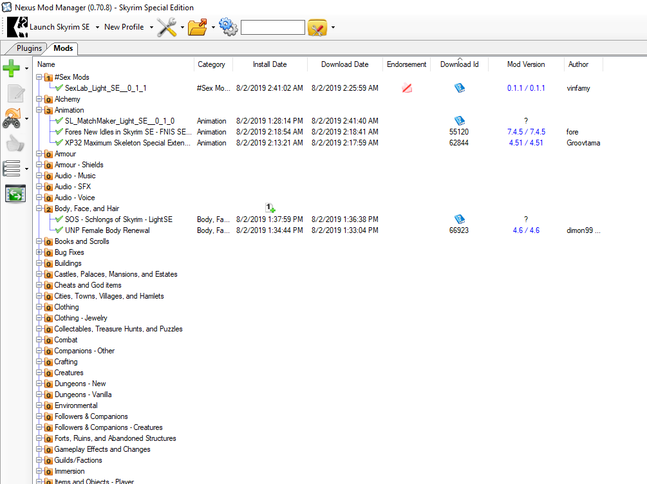This screenshot has width=647, height=484.
Task: Click the New Profile button
Action: (124, 27)
